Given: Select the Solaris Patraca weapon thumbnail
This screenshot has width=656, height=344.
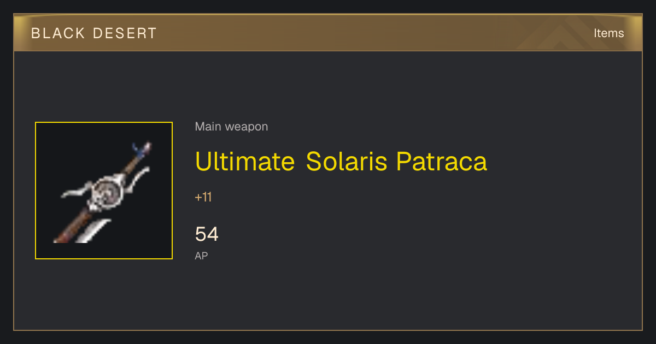Looking at the screenshot, I should click(104, 191).
